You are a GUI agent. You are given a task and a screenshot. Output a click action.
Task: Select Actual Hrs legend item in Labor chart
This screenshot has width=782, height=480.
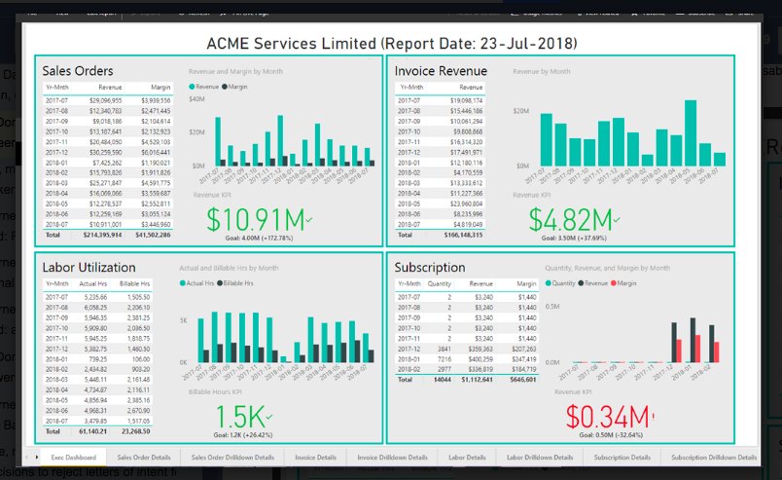(196, 283)
